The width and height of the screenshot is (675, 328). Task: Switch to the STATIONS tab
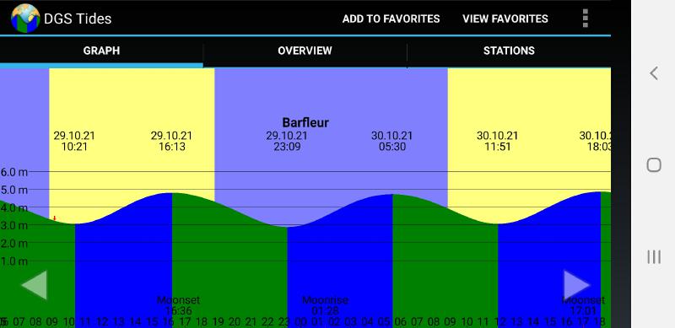click(x=509, y=51)
